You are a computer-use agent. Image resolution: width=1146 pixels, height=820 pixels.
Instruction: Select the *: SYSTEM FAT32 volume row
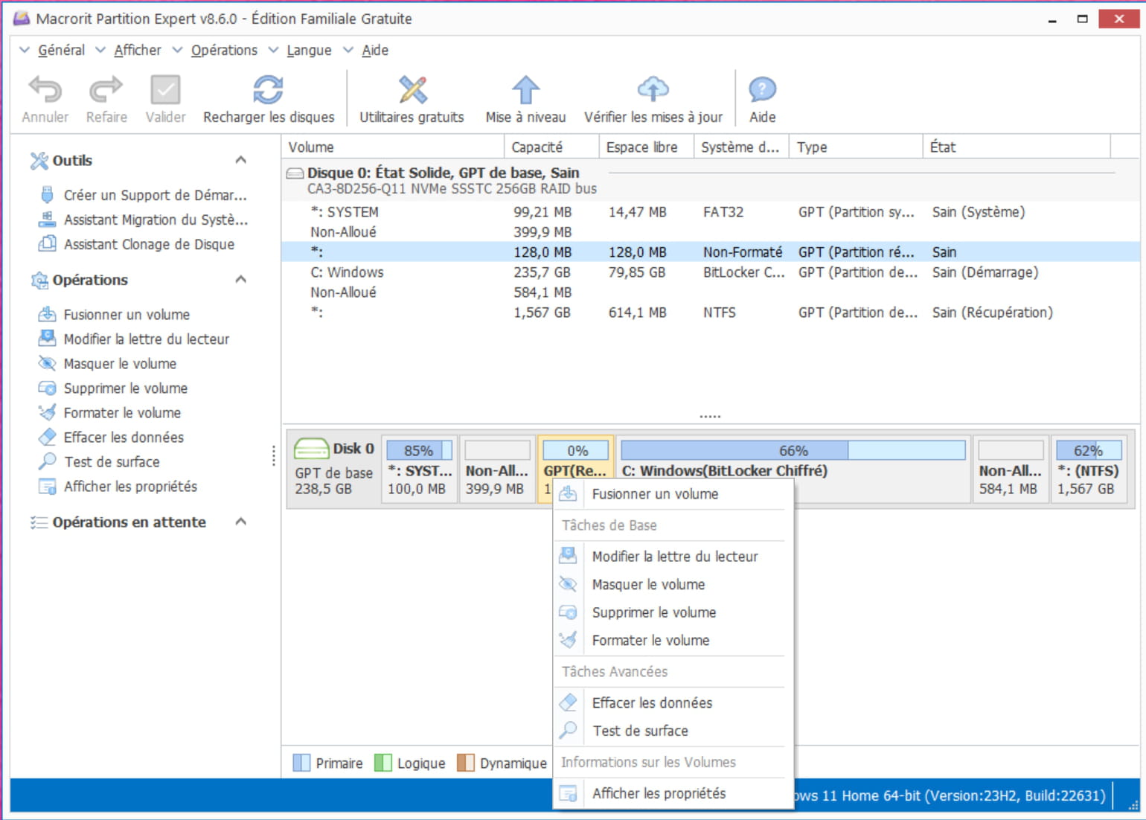[711, 212]
